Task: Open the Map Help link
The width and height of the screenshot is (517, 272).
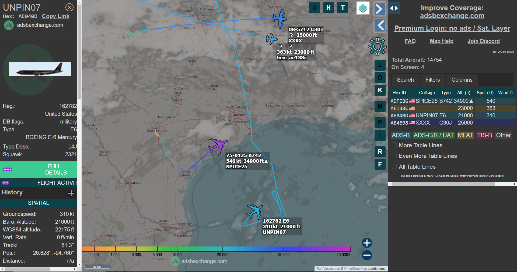Action: 441,41
